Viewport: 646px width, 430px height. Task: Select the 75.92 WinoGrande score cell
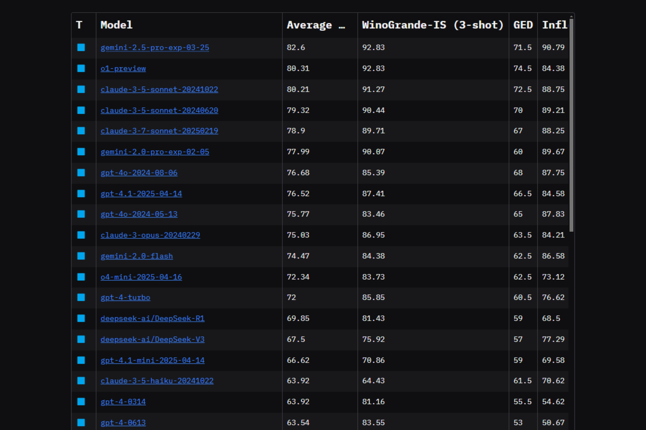pyautogui.click(x=433, y=339)
